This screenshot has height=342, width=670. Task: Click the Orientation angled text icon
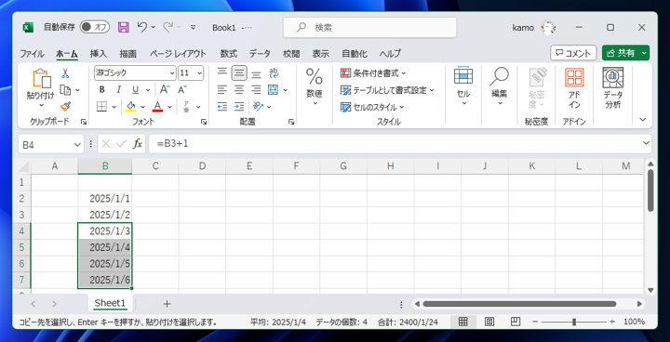coord(258,106)
